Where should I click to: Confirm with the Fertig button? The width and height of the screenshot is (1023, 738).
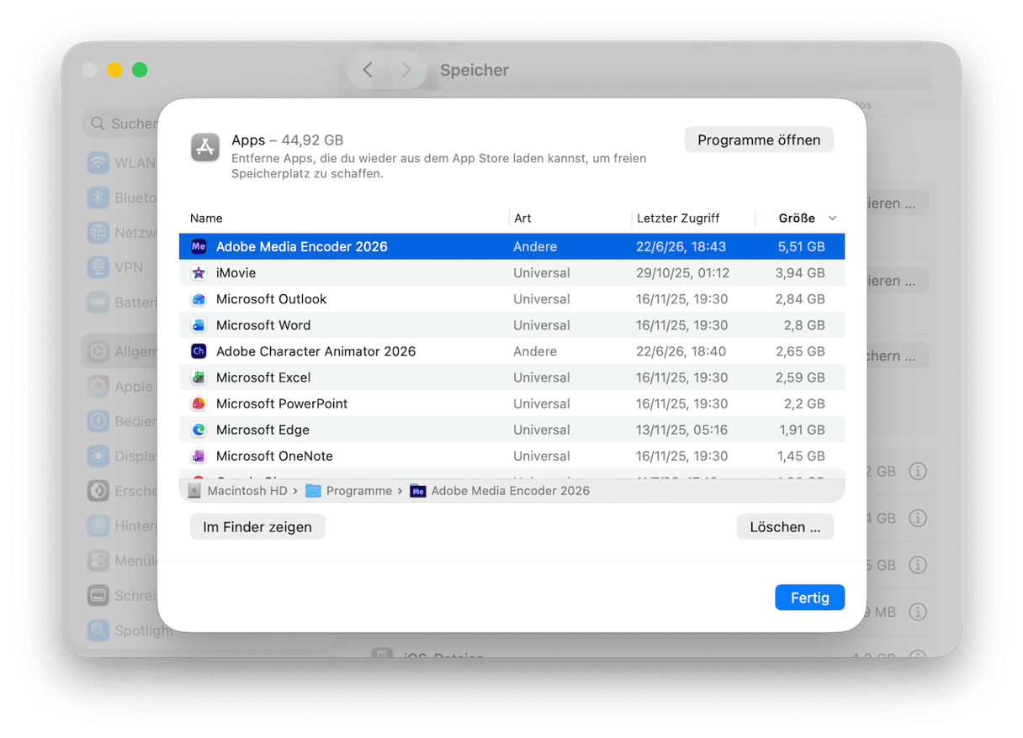(809, 598)
